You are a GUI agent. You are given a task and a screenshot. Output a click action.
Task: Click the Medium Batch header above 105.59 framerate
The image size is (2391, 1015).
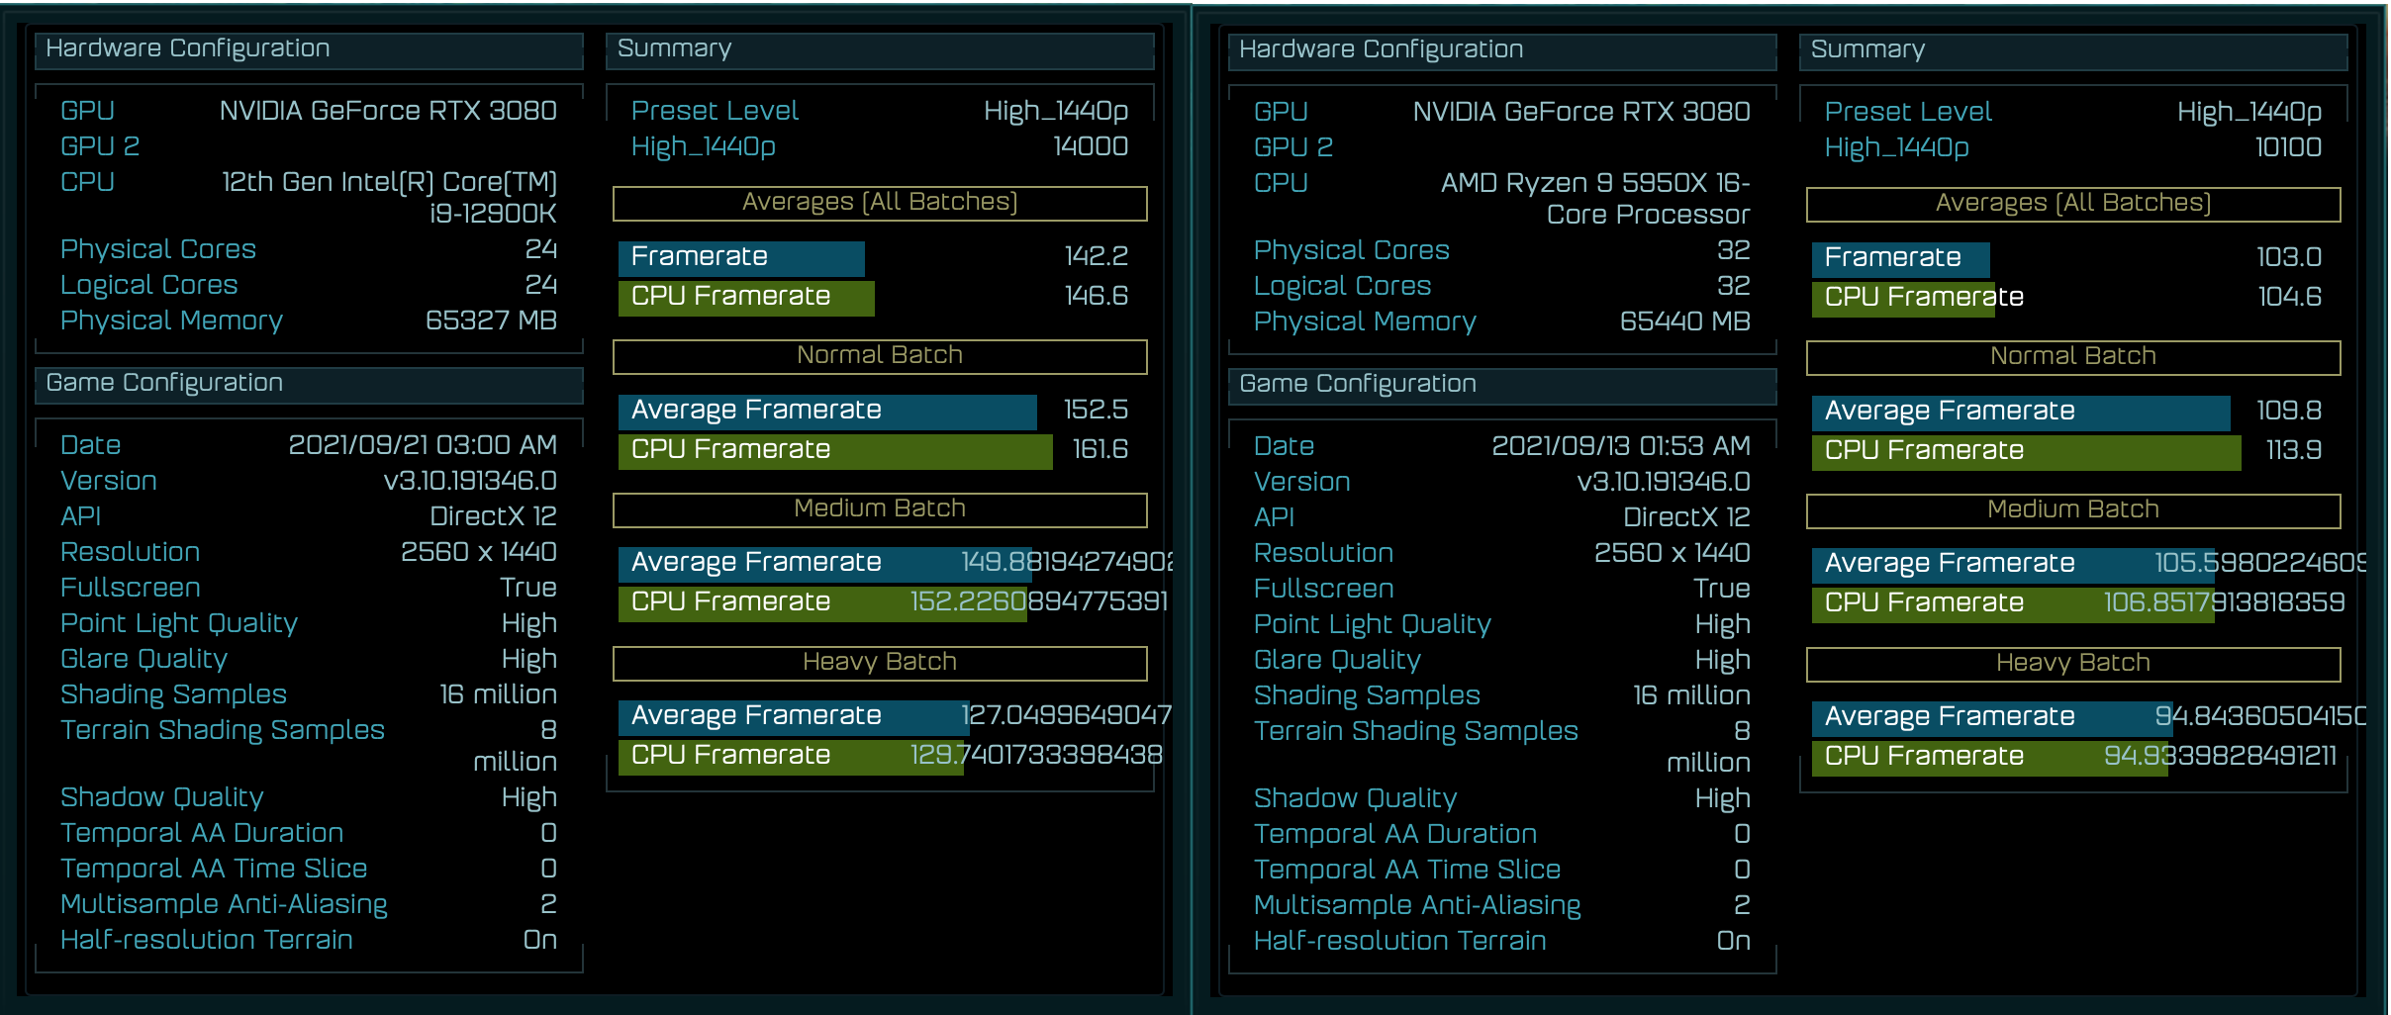2072,509
